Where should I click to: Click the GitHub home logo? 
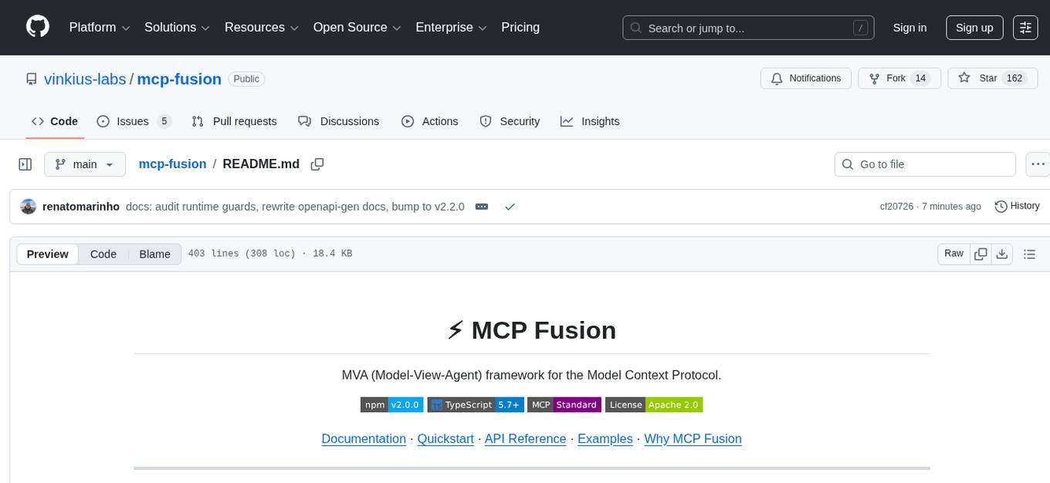tap(37, 28)
